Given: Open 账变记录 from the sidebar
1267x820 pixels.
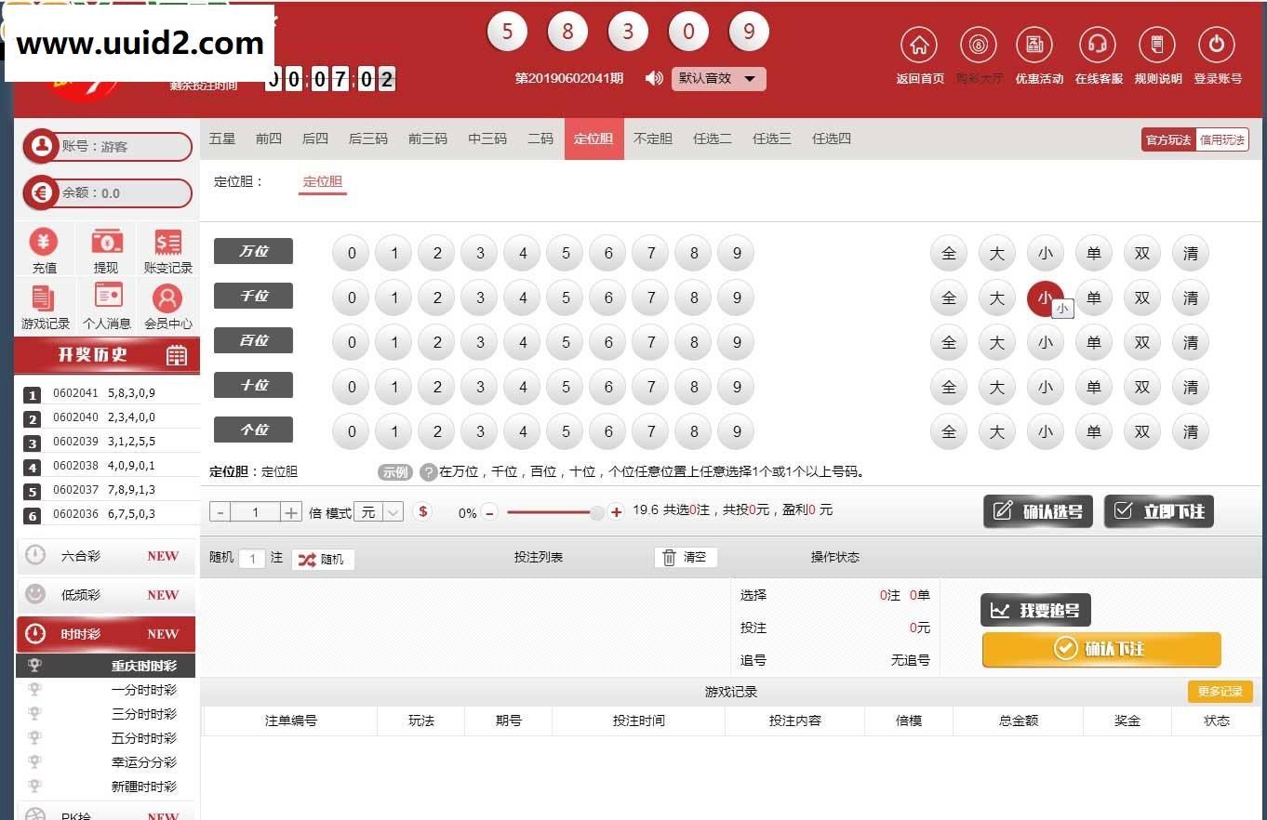Looking at the screenshot, I should [x=167, y=246].
